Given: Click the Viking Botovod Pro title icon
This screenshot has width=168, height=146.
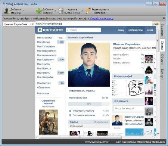Looking at the screenshot, I should tap(4, 4).
